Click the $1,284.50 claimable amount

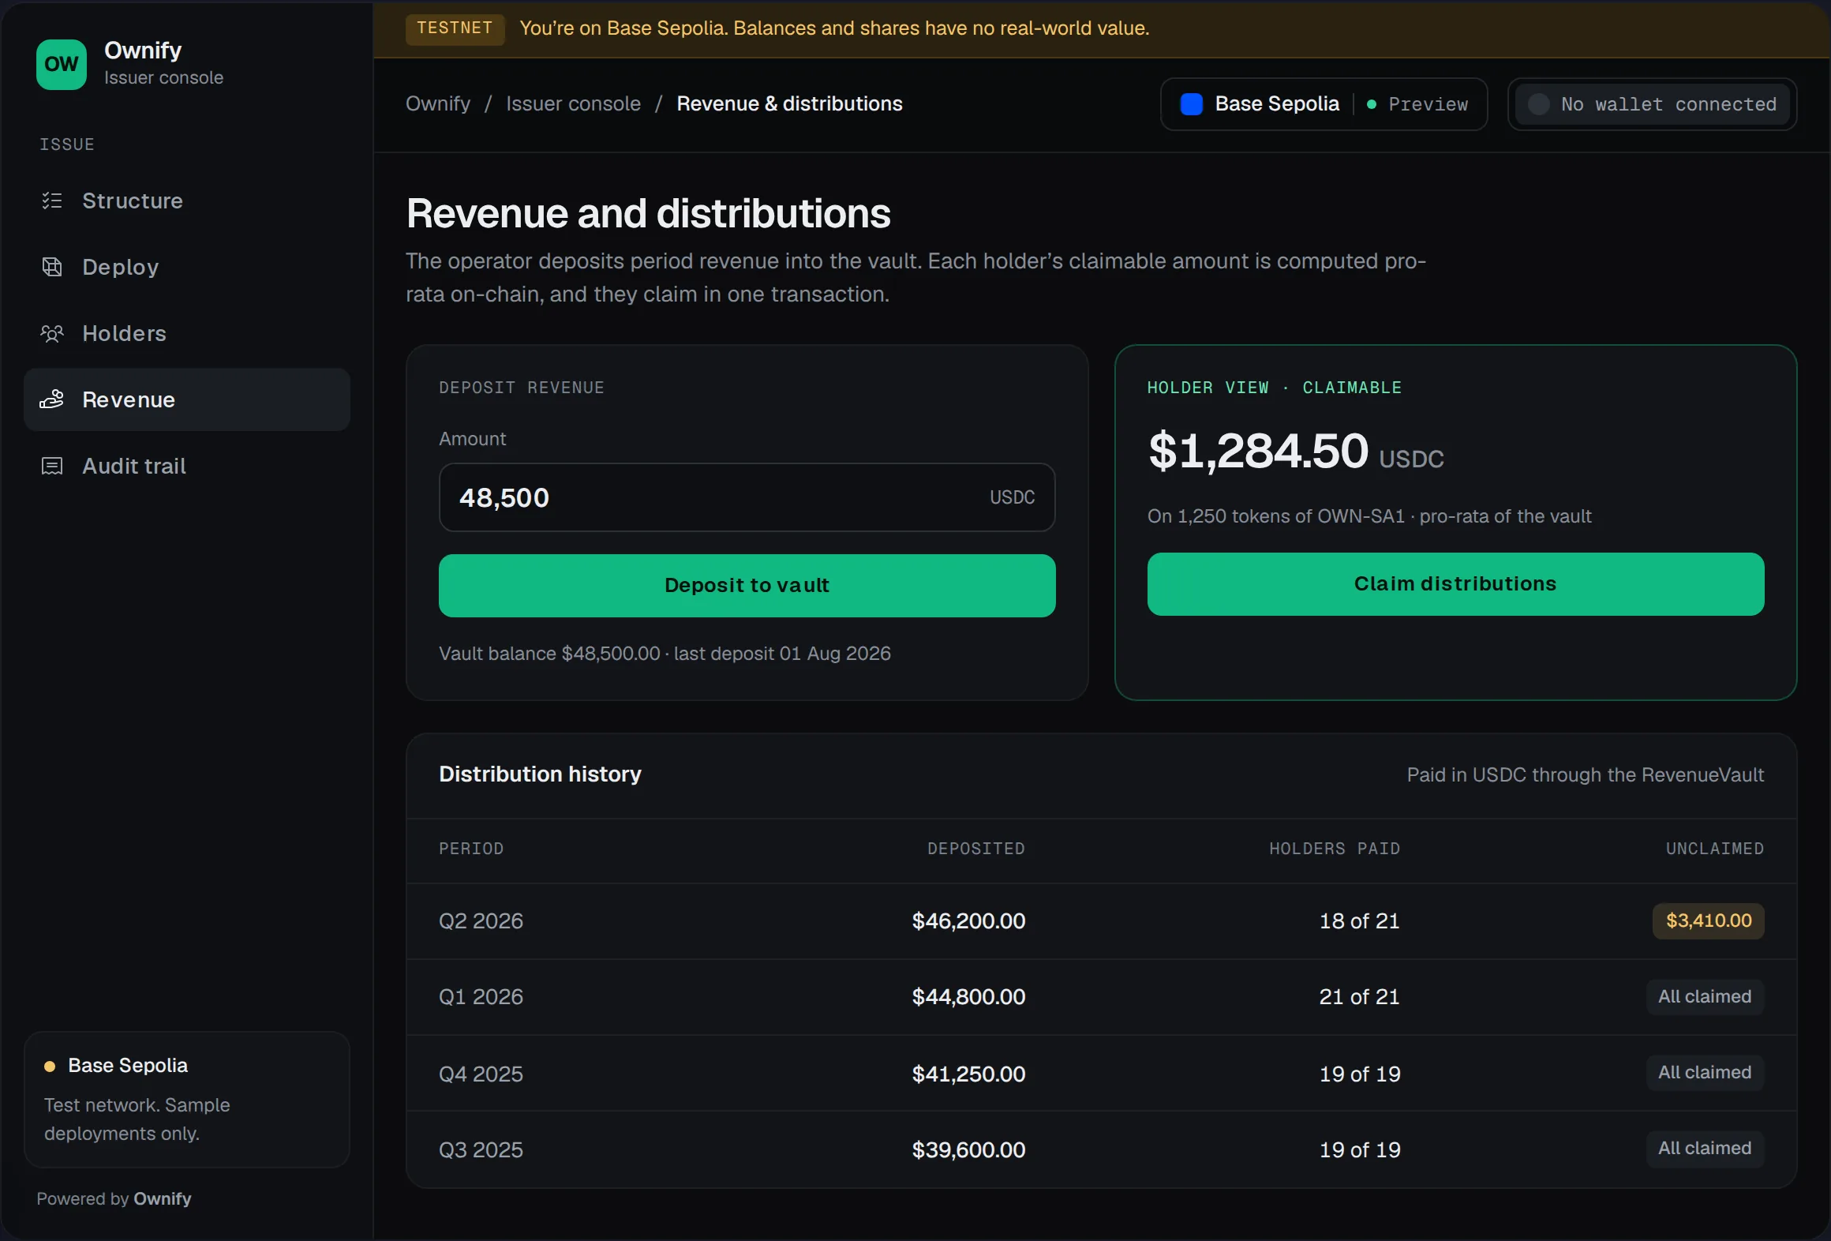(1259, 451)
